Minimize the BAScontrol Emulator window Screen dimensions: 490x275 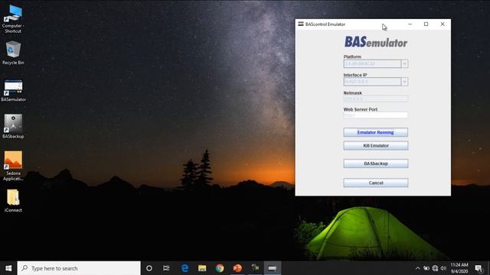pyautogui.click(x=410, y=24)
